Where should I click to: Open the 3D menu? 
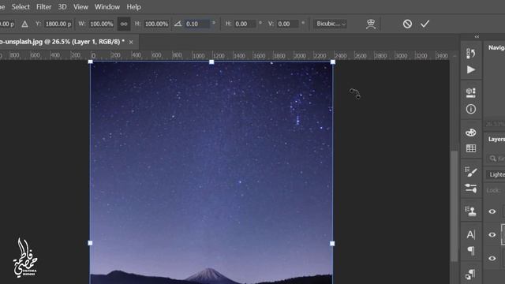[62, 7]
